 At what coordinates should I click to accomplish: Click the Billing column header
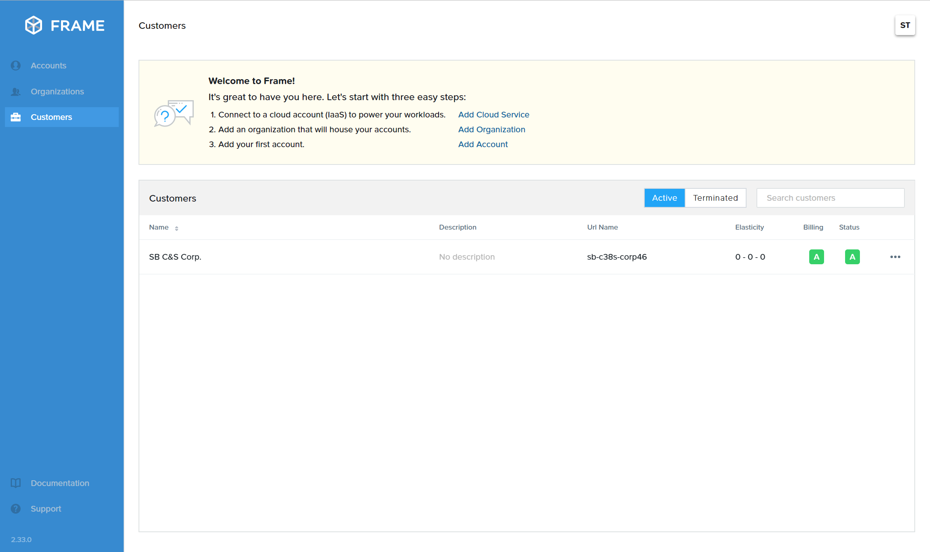point(813,227)
